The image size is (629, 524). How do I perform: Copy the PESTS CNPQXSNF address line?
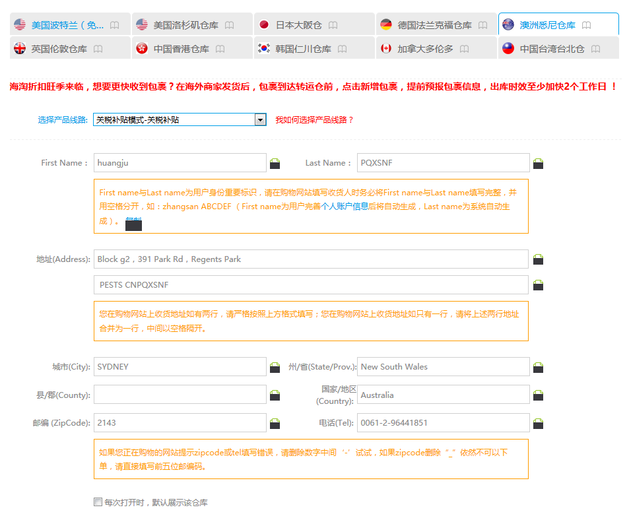(x=538, y=285)
